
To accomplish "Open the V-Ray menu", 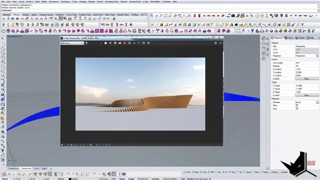I will point(145,1).
